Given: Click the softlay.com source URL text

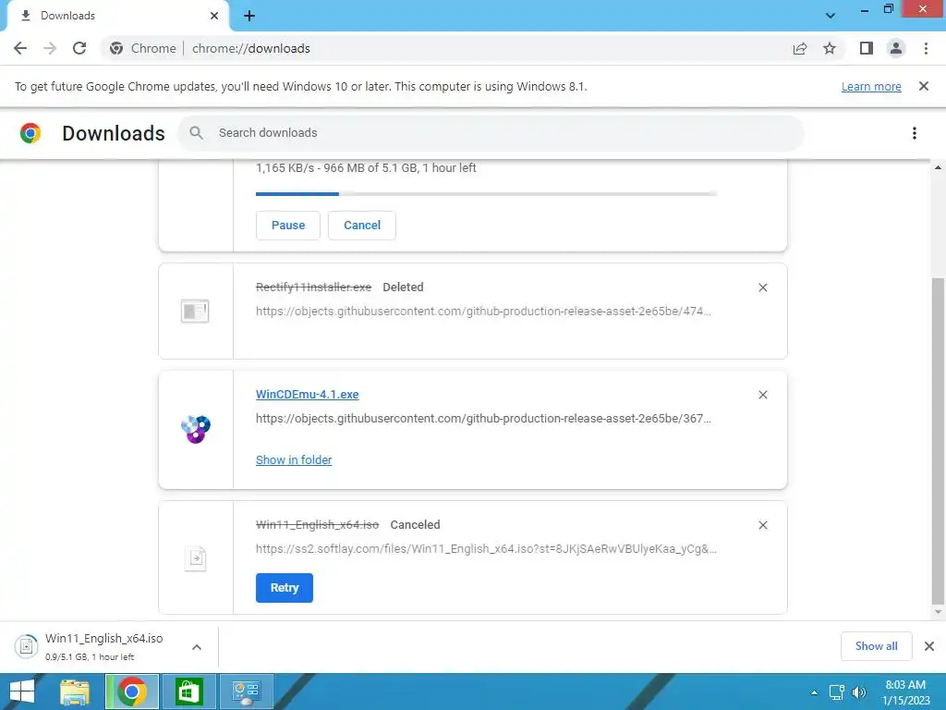Looking at the screenshot, I should click(x=486, y=549).
